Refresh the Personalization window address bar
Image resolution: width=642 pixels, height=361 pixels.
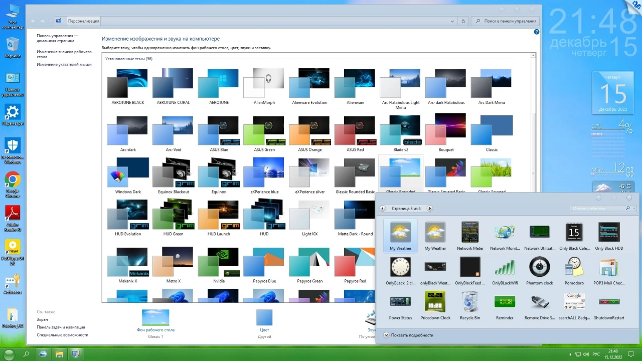[463, 21]
